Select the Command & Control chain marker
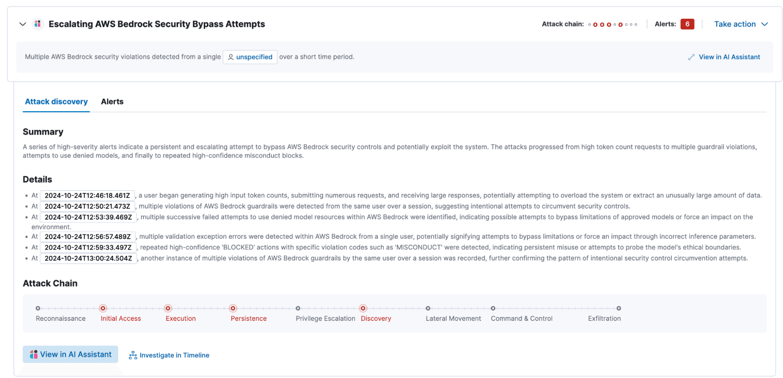This screenshot has height=378, width=783. coord(493,308)
